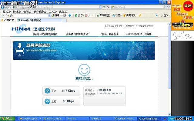Click the smiley face test result icon

tap(84, 70)
